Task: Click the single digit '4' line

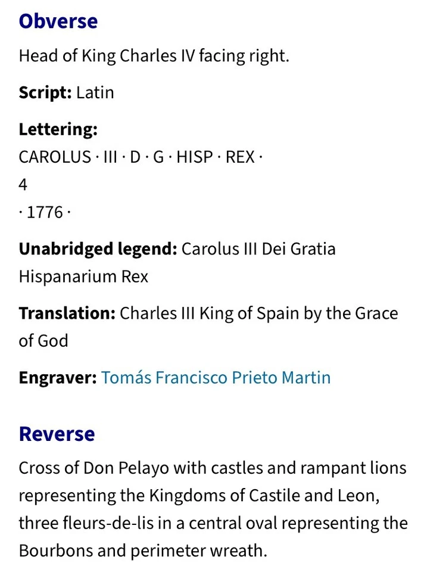Action: (23, 185)
